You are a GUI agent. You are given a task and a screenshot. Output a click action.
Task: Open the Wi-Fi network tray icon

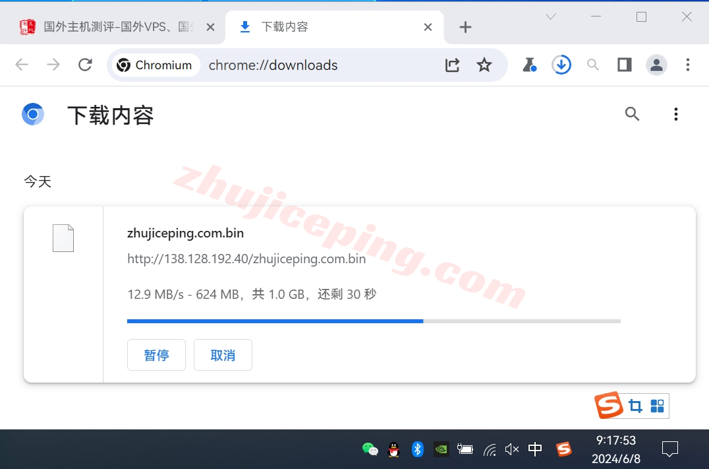(489, 449)
